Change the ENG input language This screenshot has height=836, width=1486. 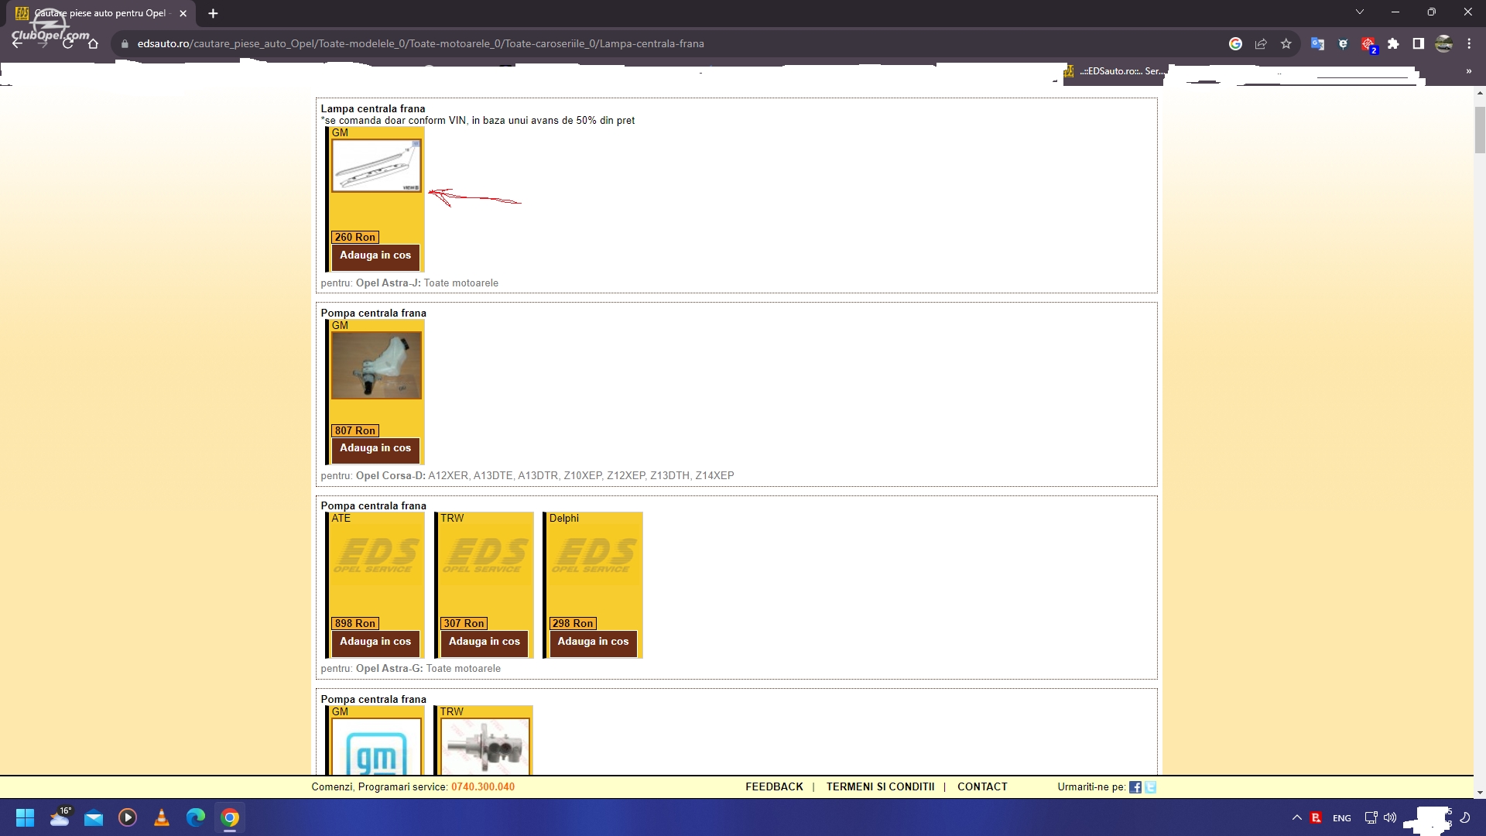click(x=1342, y=818)
